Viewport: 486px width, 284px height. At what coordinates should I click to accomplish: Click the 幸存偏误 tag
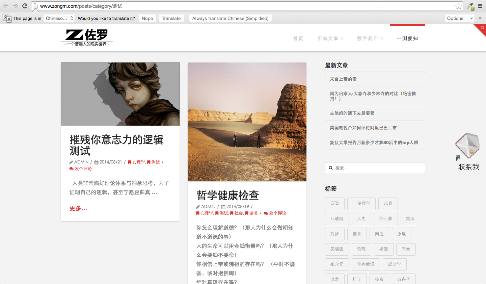(366, 264)
